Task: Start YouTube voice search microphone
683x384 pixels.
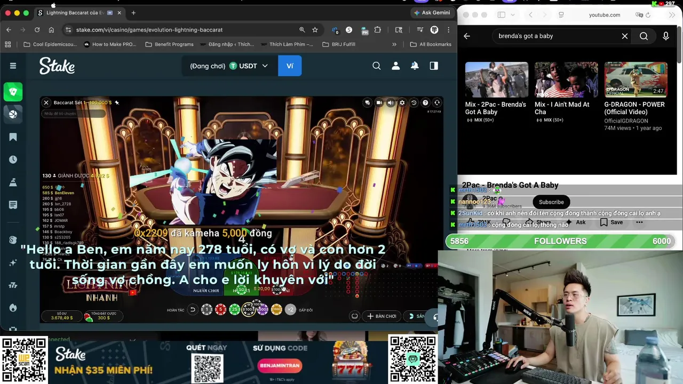Action: [x=666, y=36]
